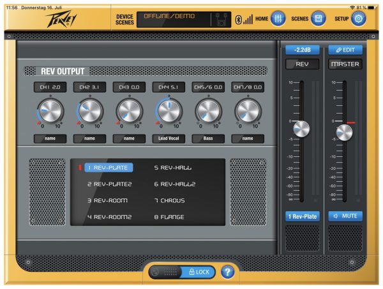383x289 pixels.
Task: Open the 1 Rev-Plate effect selector
Action: [x=303, y=216]
